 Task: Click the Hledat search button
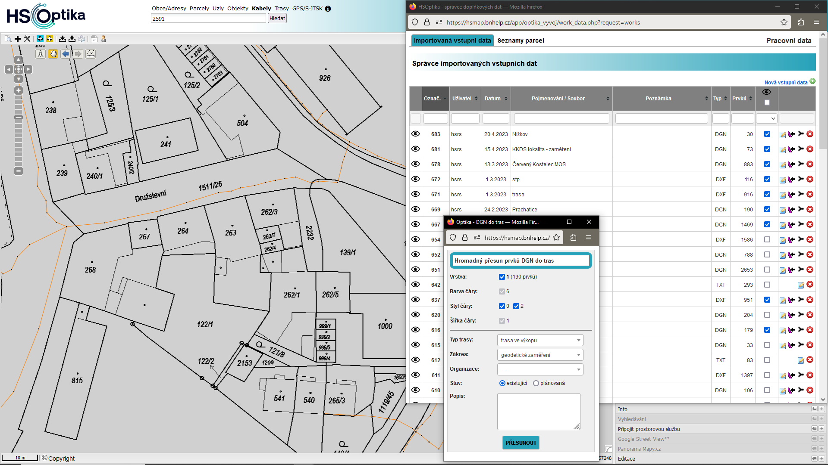[x=277, y=18]
